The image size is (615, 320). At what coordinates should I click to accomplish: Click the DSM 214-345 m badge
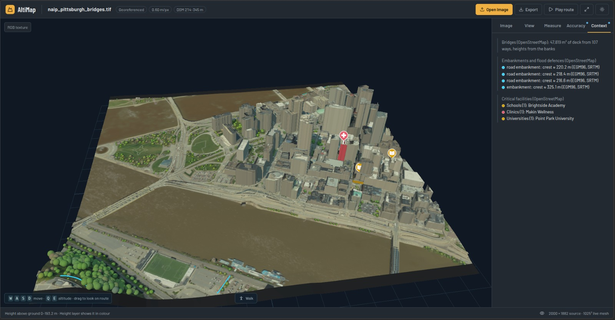[x=189, y=10]
